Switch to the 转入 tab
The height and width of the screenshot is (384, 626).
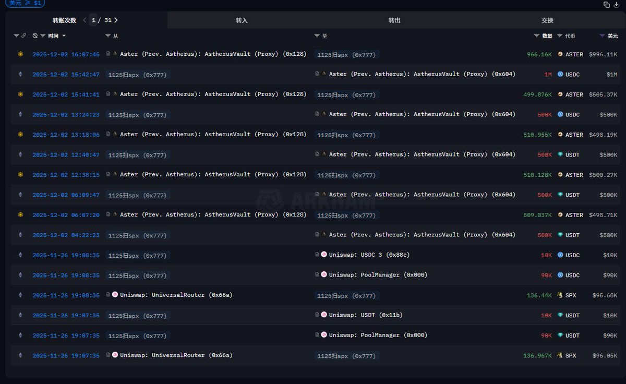point(242,20)
